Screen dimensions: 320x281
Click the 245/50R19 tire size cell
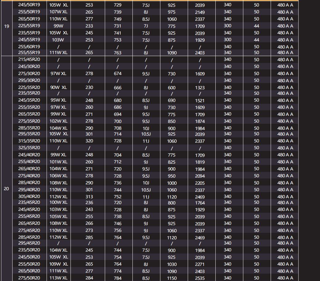tap(29, 5)
